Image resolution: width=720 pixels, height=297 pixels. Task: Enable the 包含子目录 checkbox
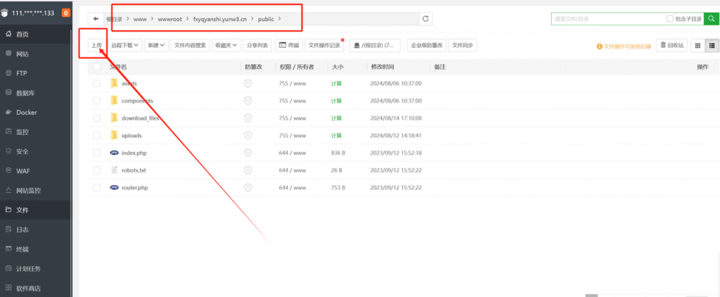tap(670, 19)
